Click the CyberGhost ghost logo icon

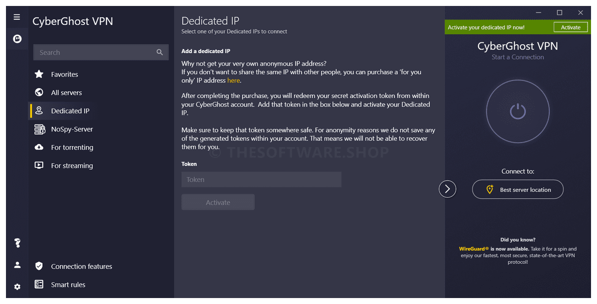pos(17,39)
